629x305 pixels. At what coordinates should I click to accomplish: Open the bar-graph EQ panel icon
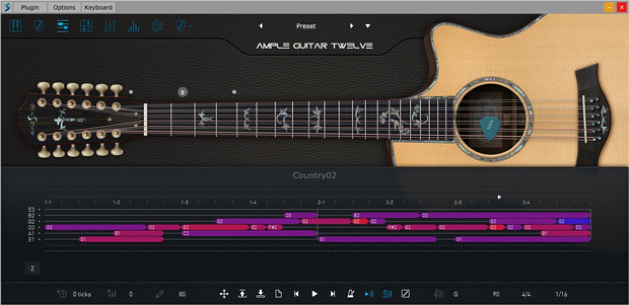coord(133,26)
